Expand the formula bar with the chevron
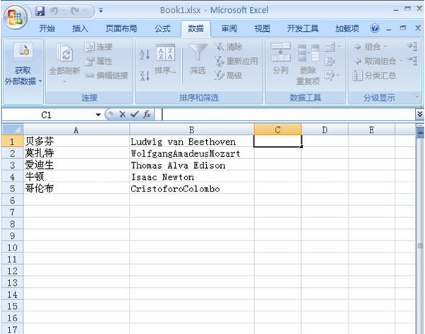Image resolution: width=425 pixels, height=334 pixels. pyautogui.click(x=420, y=114)
